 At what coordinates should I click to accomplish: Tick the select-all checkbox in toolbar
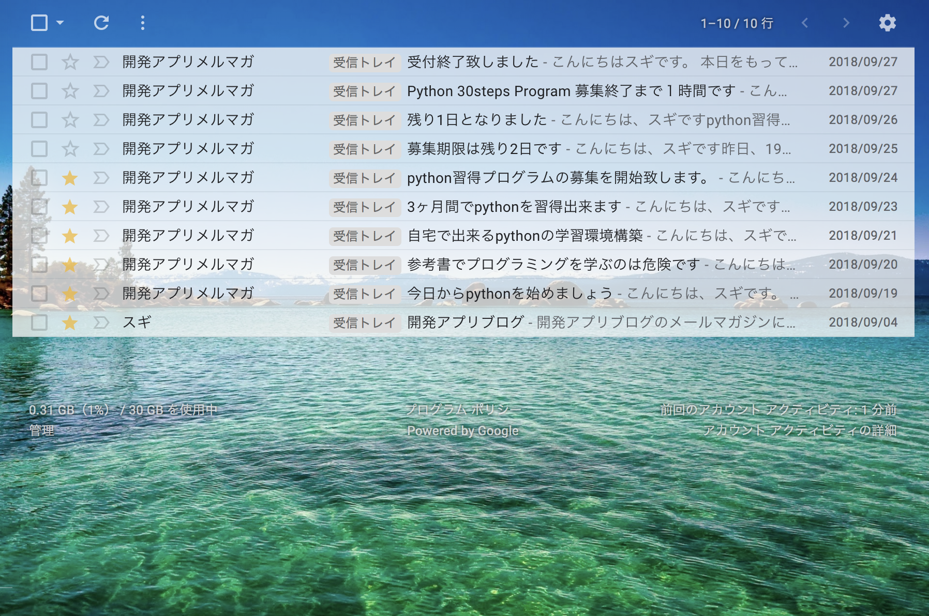[x=39, y=23]
